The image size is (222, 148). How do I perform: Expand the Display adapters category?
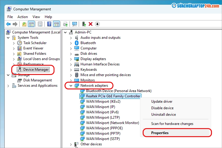point(71,59)
